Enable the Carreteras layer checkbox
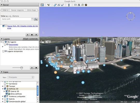The image size is (140, 103). click(5, 84)
